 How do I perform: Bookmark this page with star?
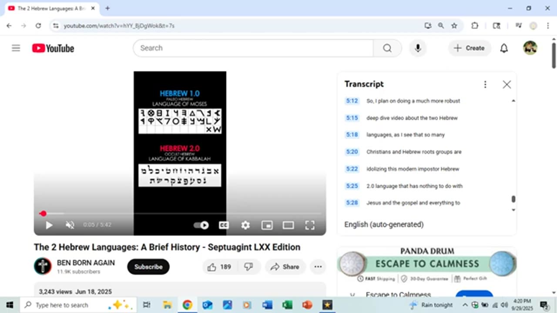pos(454,26)
